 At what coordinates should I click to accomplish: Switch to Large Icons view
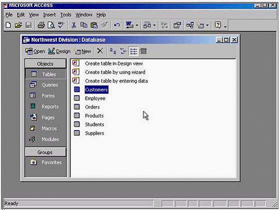click(x=113, y=51)
